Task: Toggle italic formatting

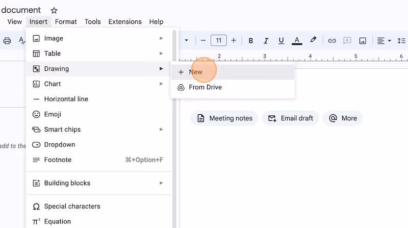Action: pos(266,41)
